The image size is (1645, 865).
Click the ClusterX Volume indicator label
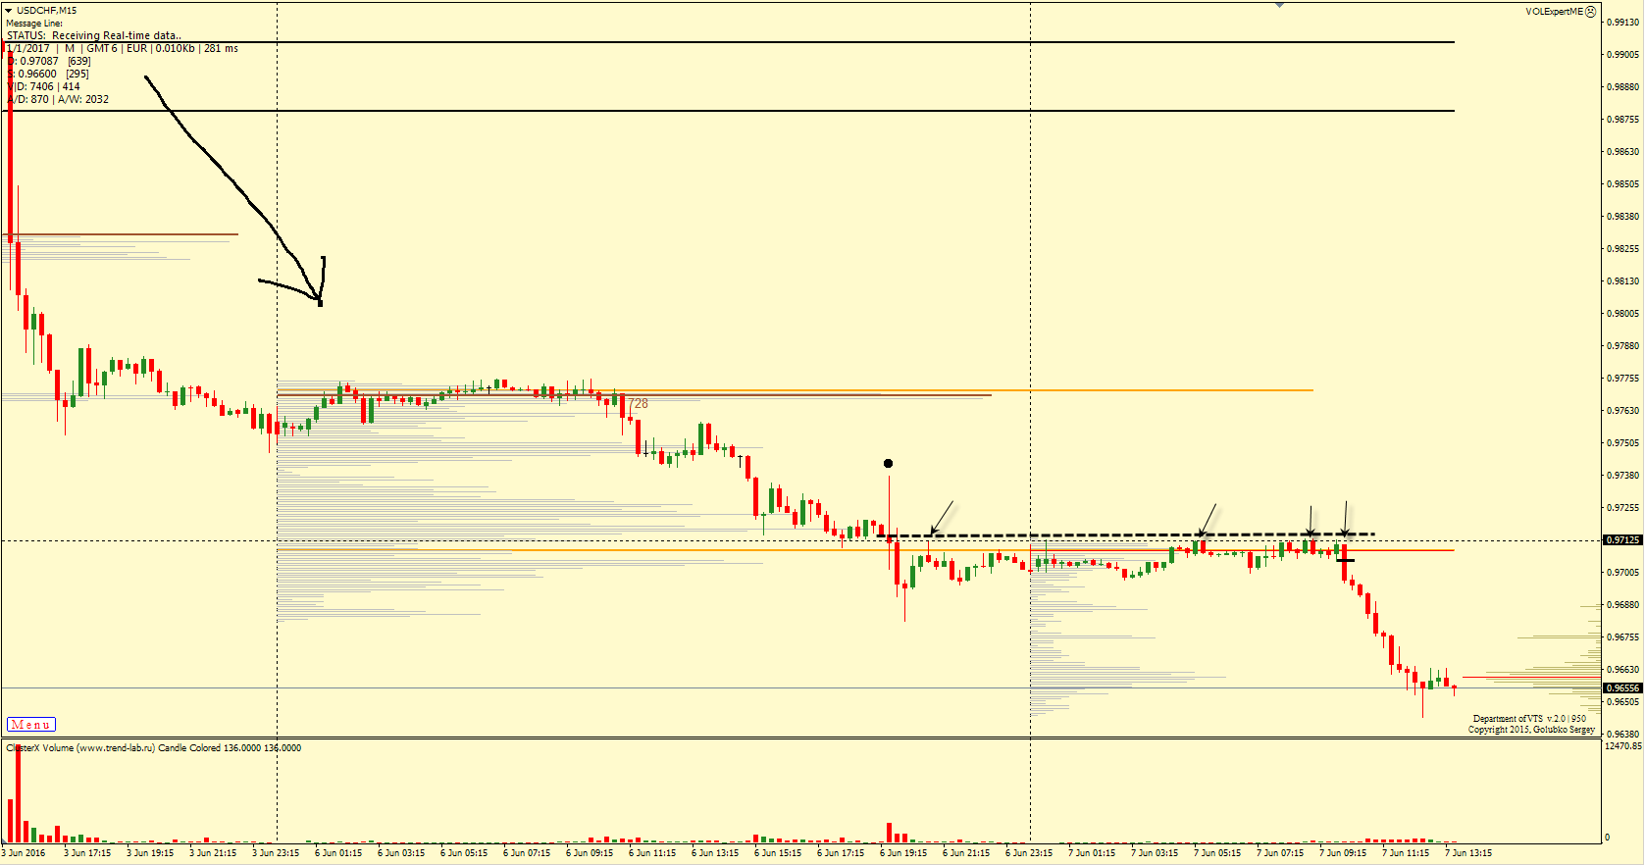(x=154, y=748)
